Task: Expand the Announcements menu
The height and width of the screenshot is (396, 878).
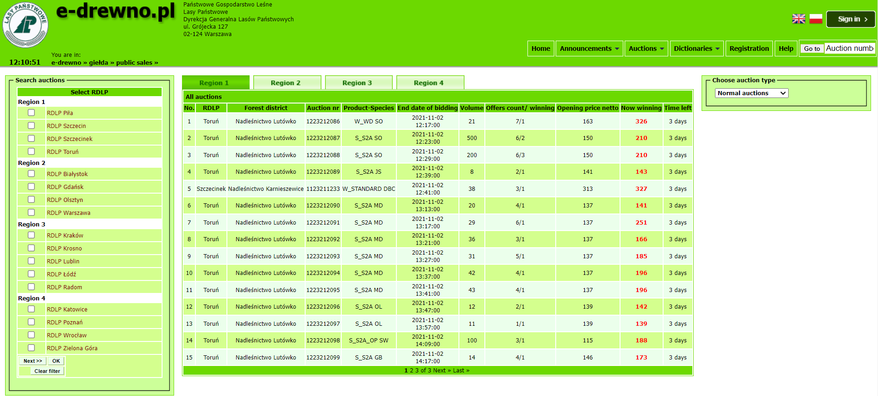Action: coord(589,49)
